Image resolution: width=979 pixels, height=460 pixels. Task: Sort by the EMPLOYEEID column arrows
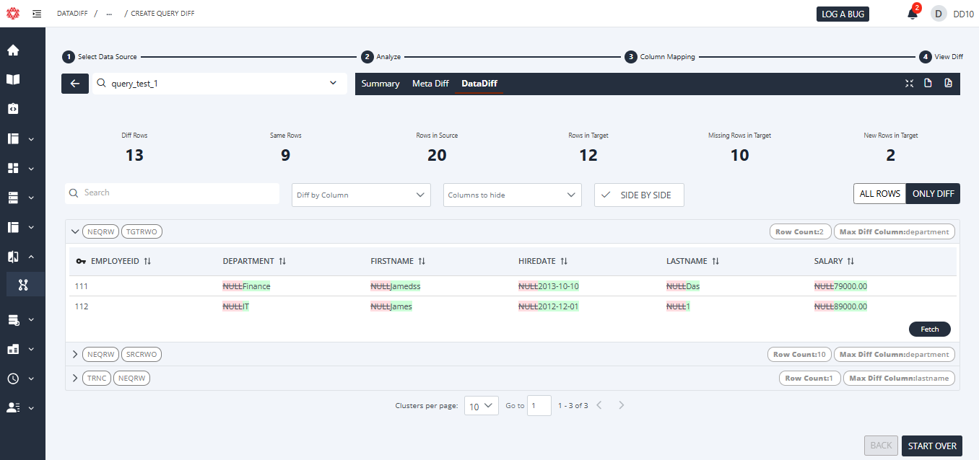pyautogui.click(x=147, y=261)
